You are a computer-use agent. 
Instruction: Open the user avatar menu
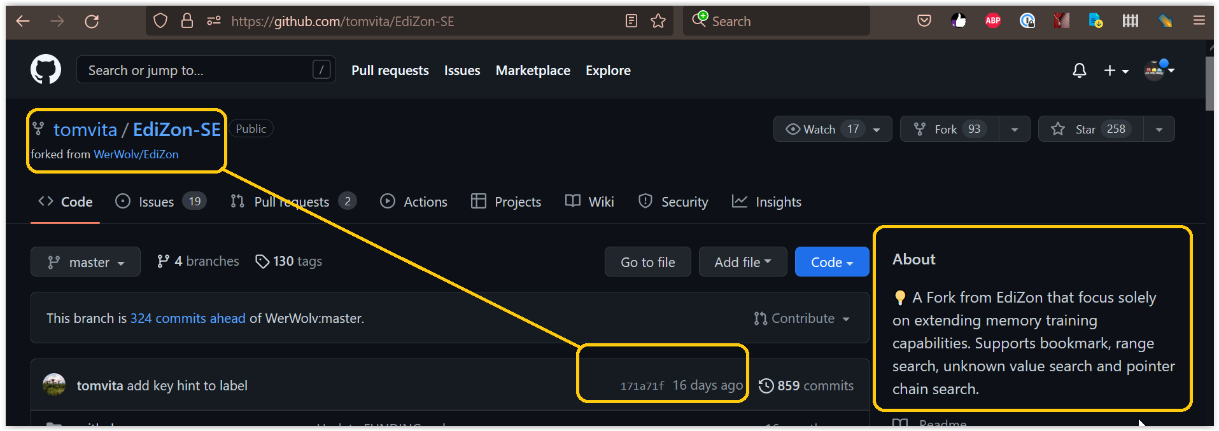1159,70
